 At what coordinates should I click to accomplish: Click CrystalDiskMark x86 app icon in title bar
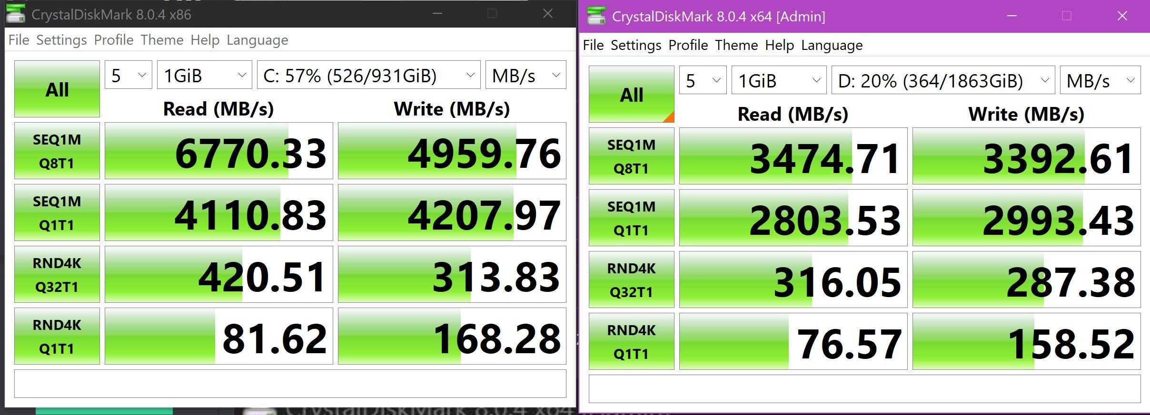coord(16,14)
